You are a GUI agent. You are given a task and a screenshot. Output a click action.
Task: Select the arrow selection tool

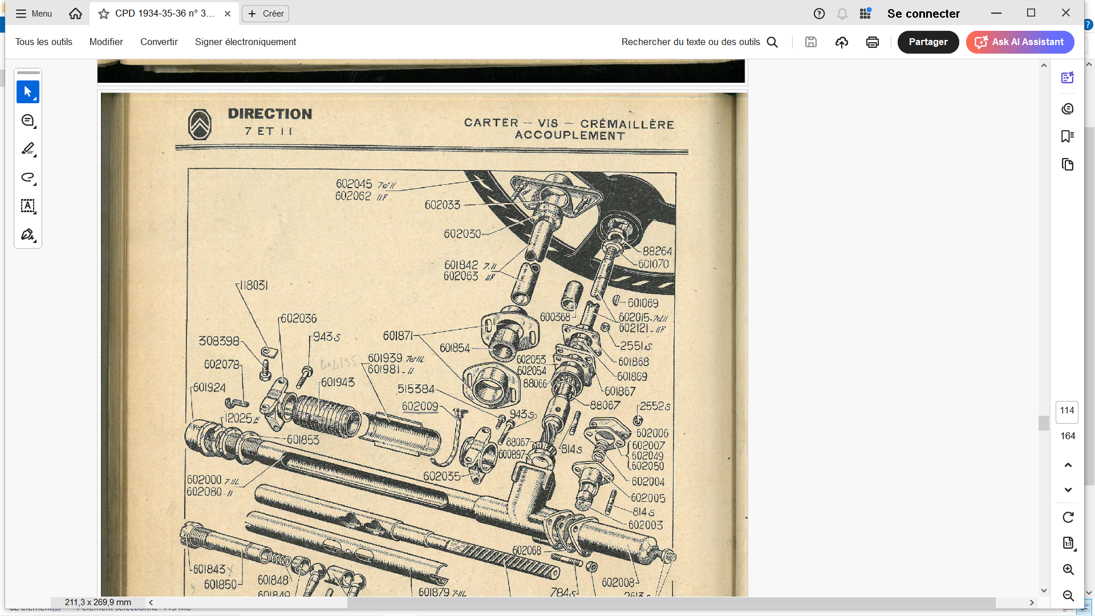pyautogui.click(x=27, y=92)
